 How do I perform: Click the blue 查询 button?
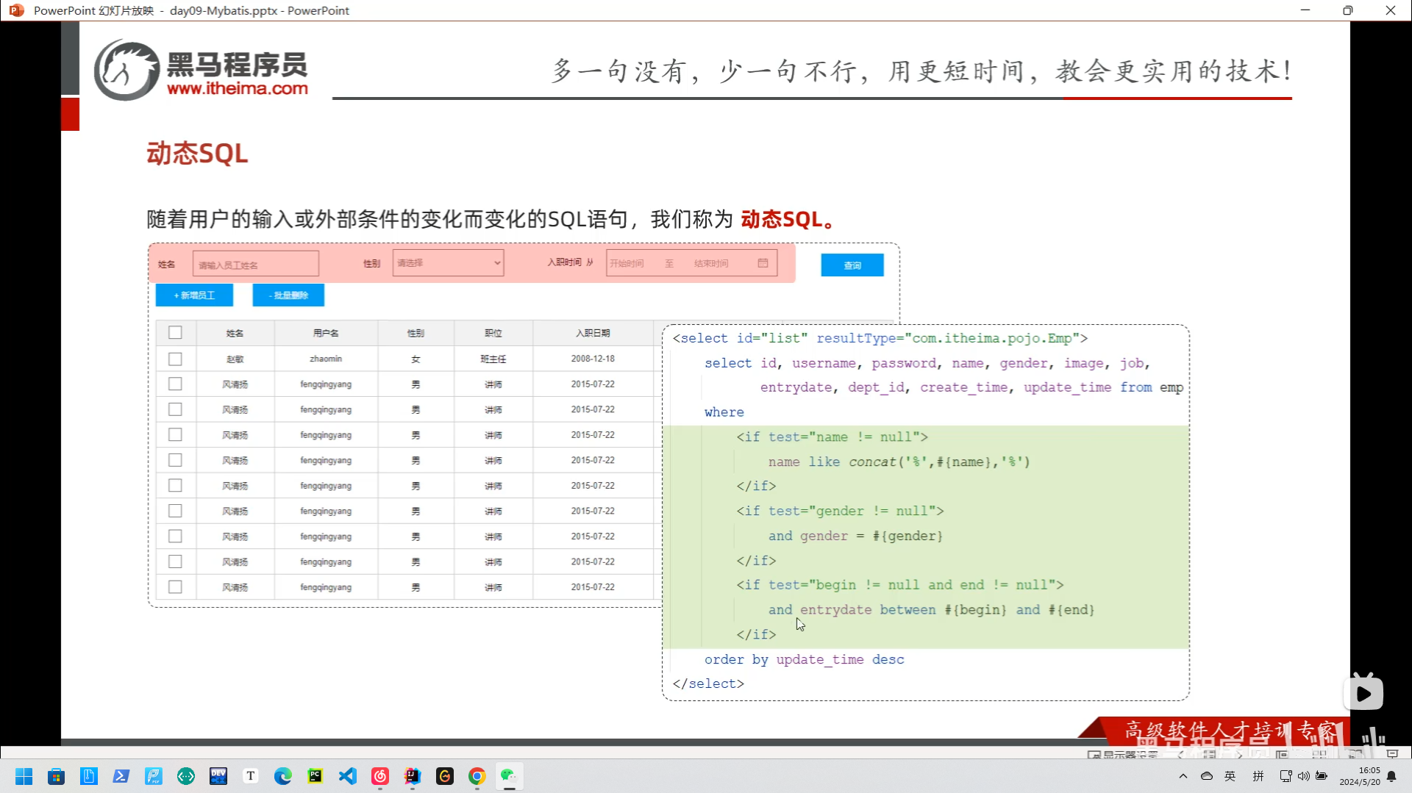tap(852, 265)
